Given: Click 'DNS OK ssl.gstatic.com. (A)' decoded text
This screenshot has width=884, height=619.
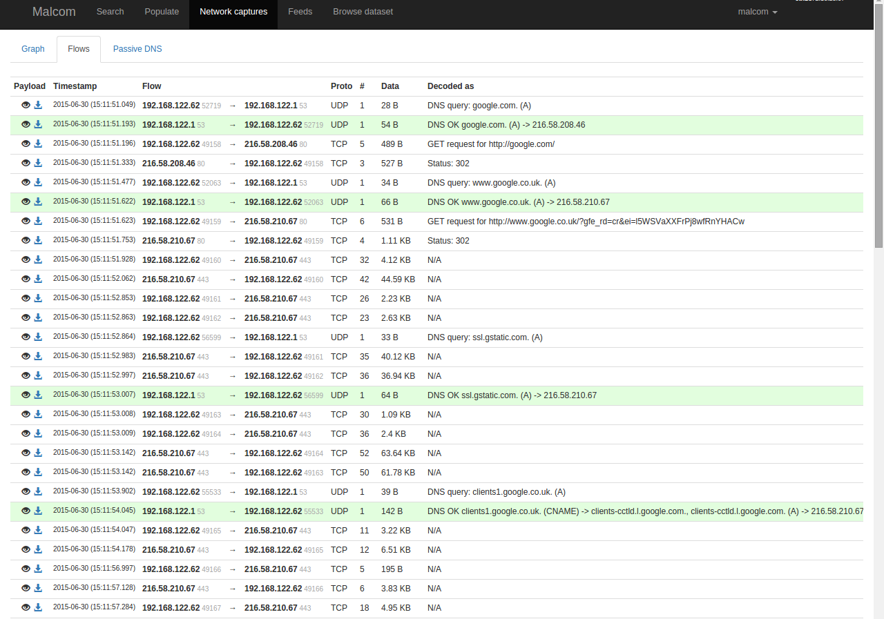Looking at the screenshot, I should coord(512,395).
